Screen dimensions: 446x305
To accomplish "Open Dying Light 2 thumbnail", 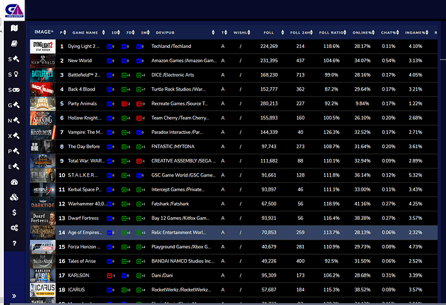I will (x=43, y=47).
